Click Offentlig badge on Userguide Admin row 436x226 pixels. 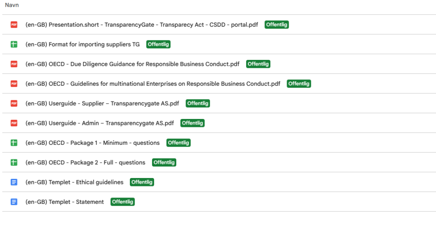point(192,123)
